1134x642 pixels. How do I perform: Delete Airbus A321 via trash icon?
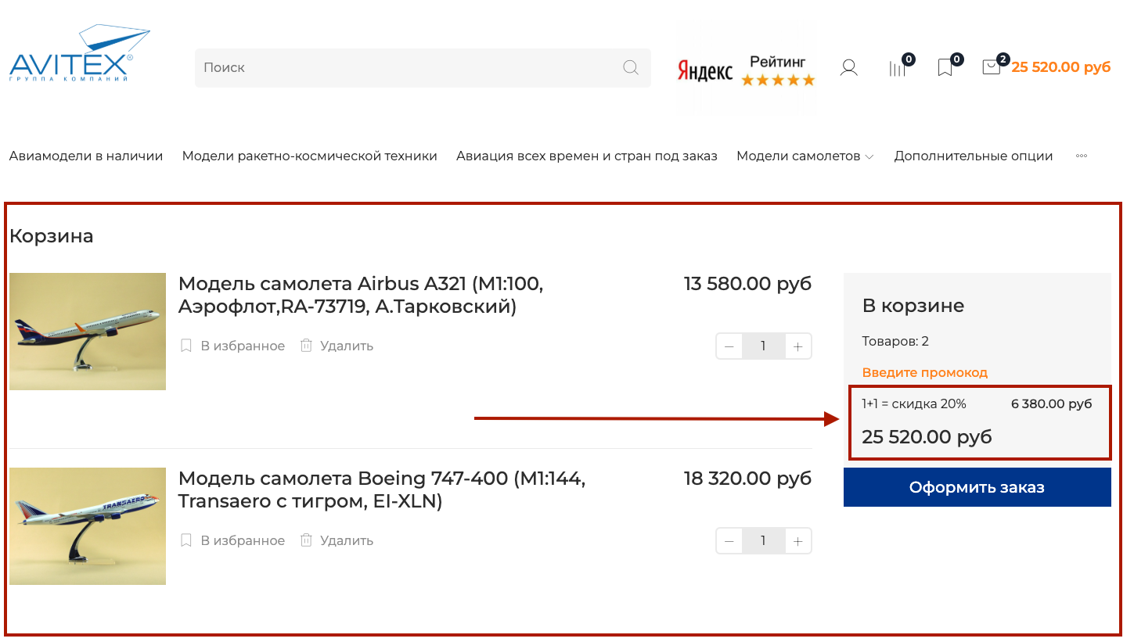click(x=305, y=345)
